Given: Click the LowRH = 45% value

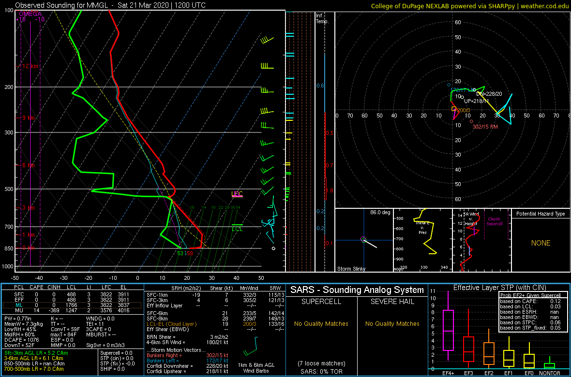Looking at the screenshot, I should point(20,329).
